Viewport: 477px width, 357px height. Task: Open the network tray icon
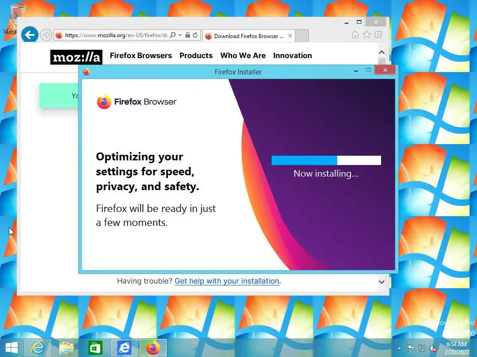coord(422,348)
